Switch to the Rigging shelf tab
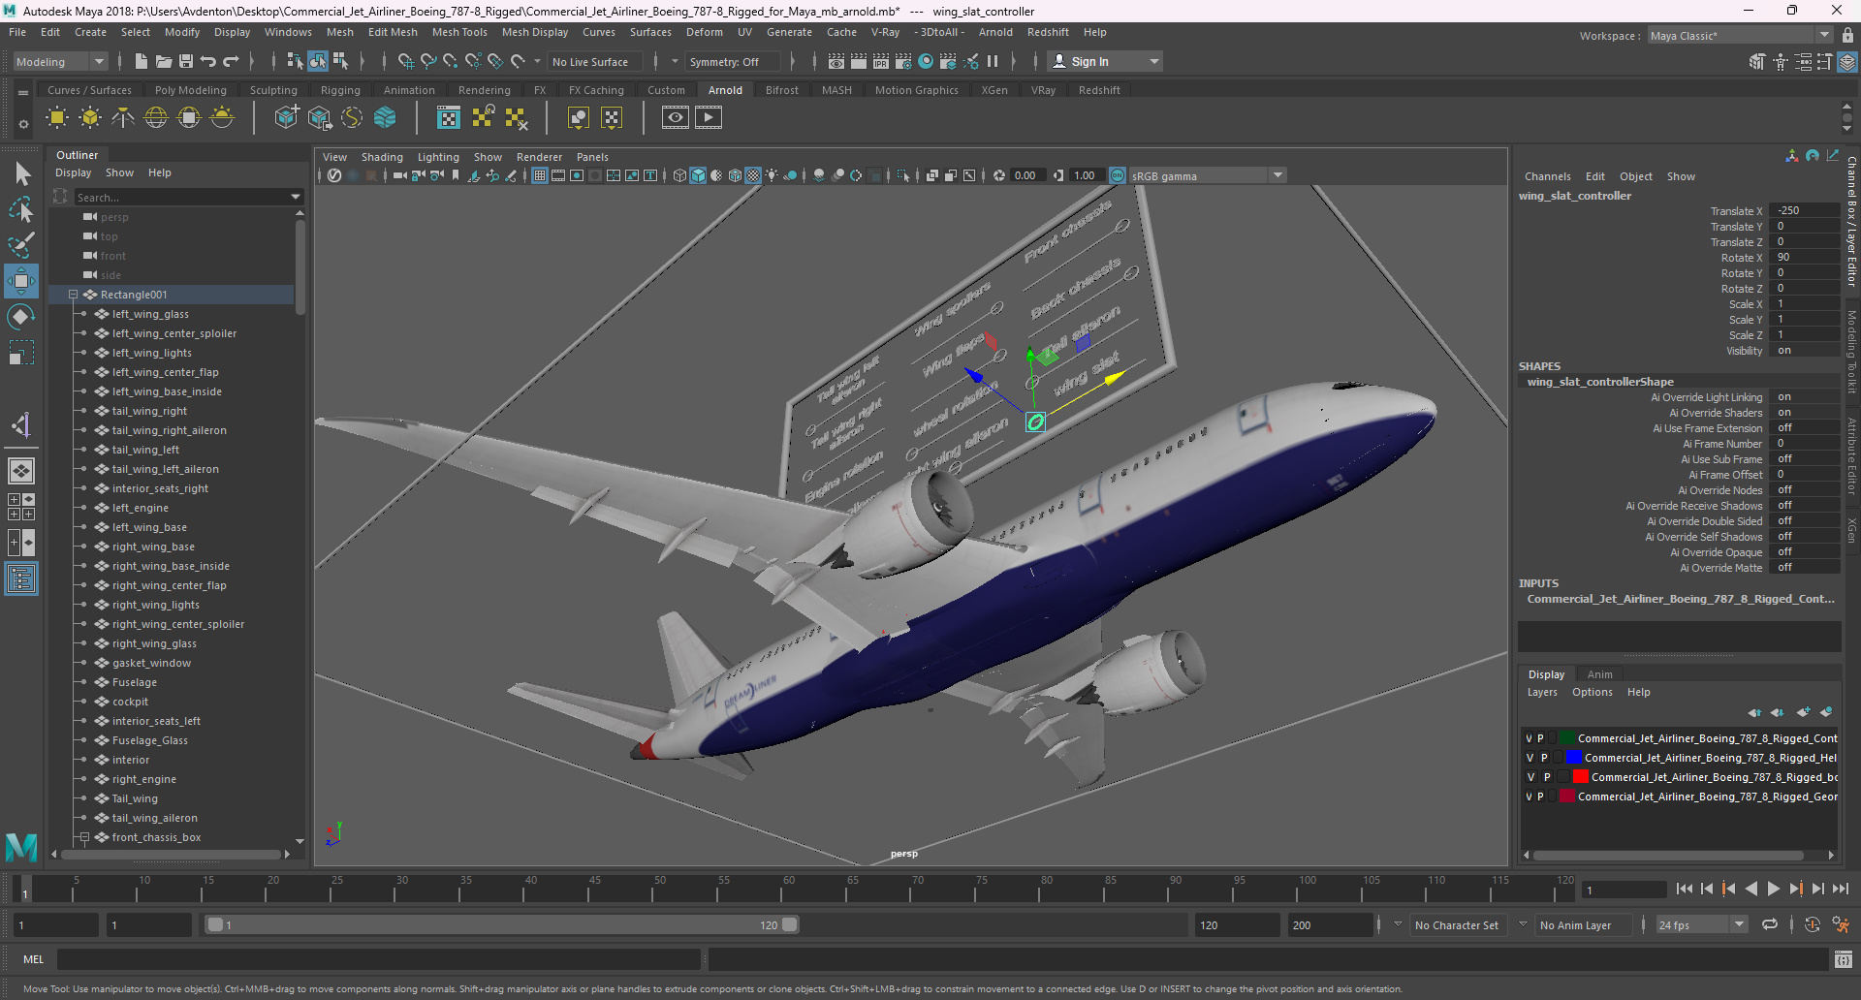This screenshot has width=1861, height=1000. tap(340, 90)
